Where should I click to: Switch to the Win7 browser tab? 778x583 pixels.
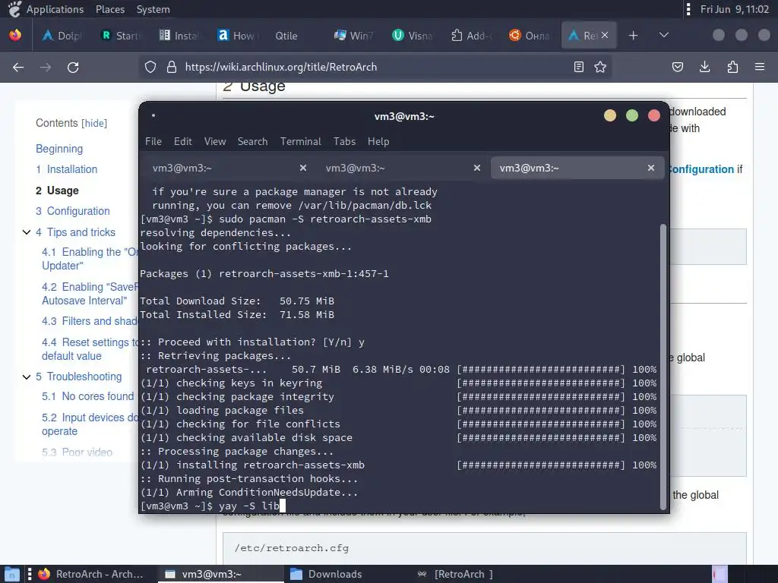tap(354, 35)
